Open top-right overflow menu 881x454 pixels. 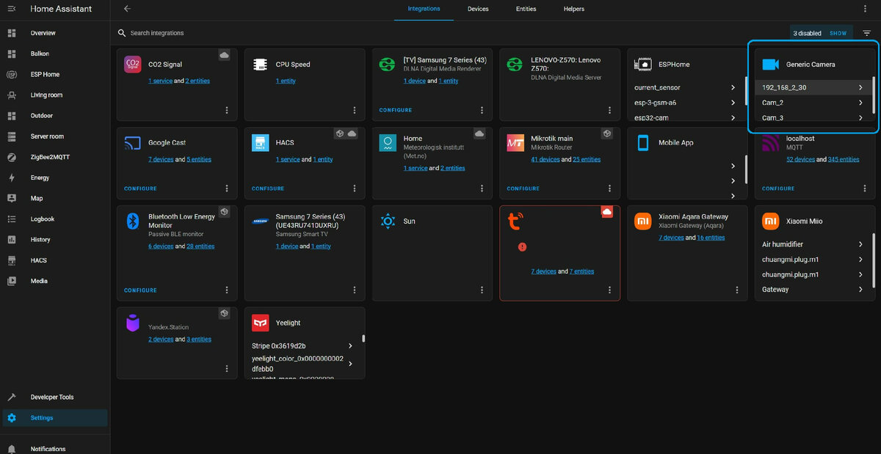coord(866,9)
